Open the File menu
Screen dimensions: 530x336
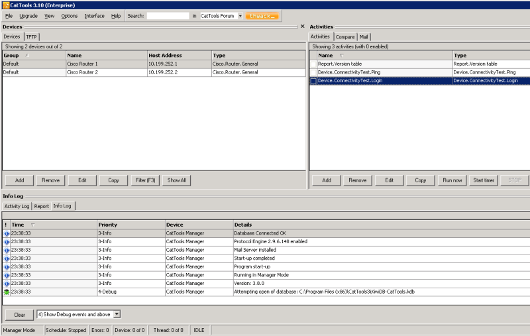coord(9,16)
